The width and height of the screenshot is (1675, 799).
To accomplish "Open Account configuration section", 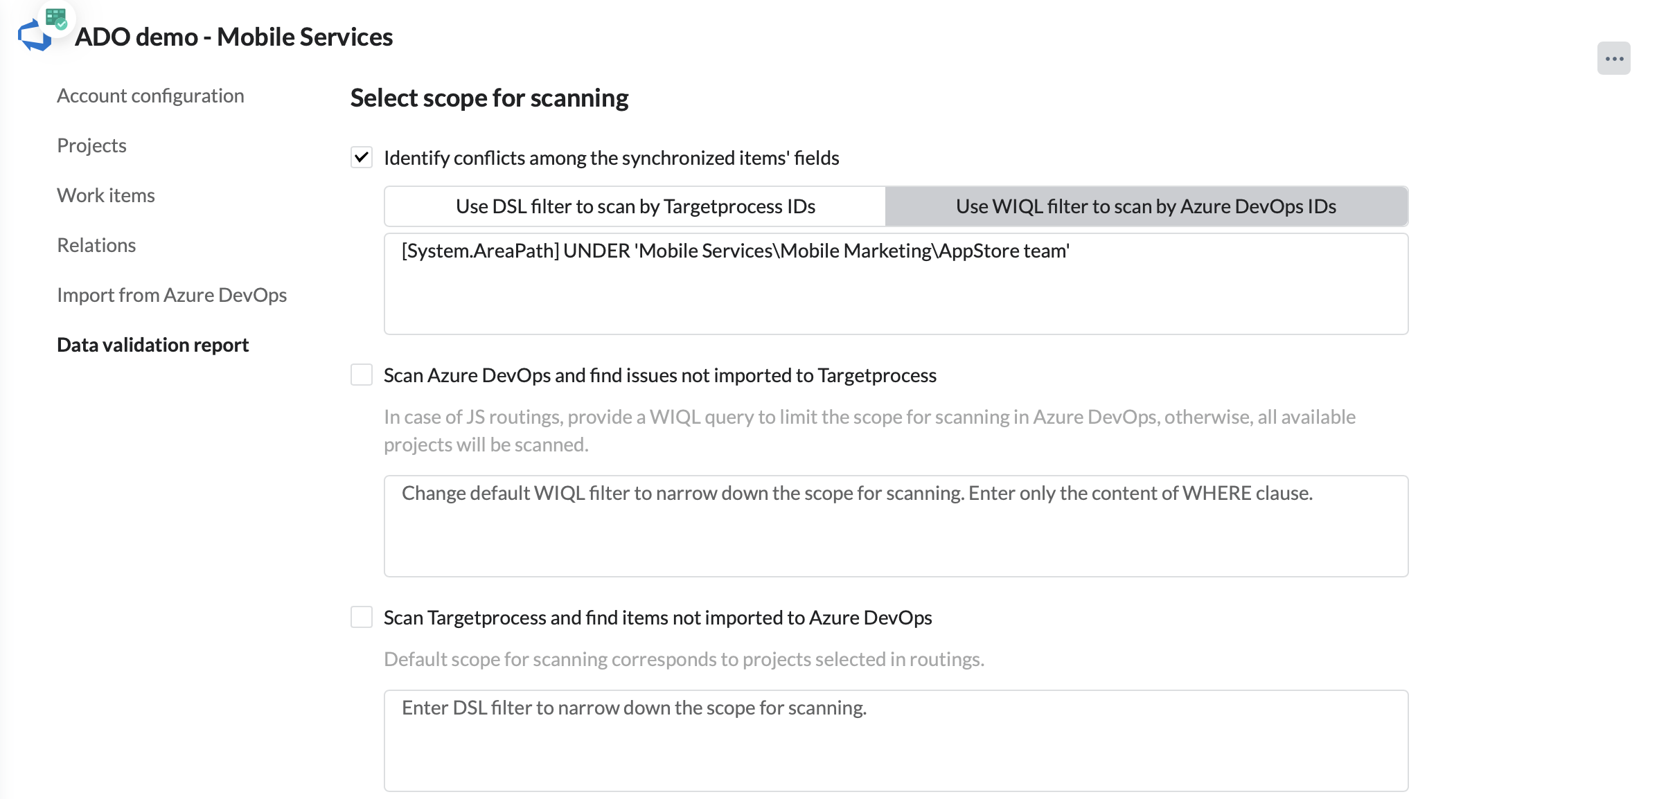I will pyautogui.click(x=150, y=96).
